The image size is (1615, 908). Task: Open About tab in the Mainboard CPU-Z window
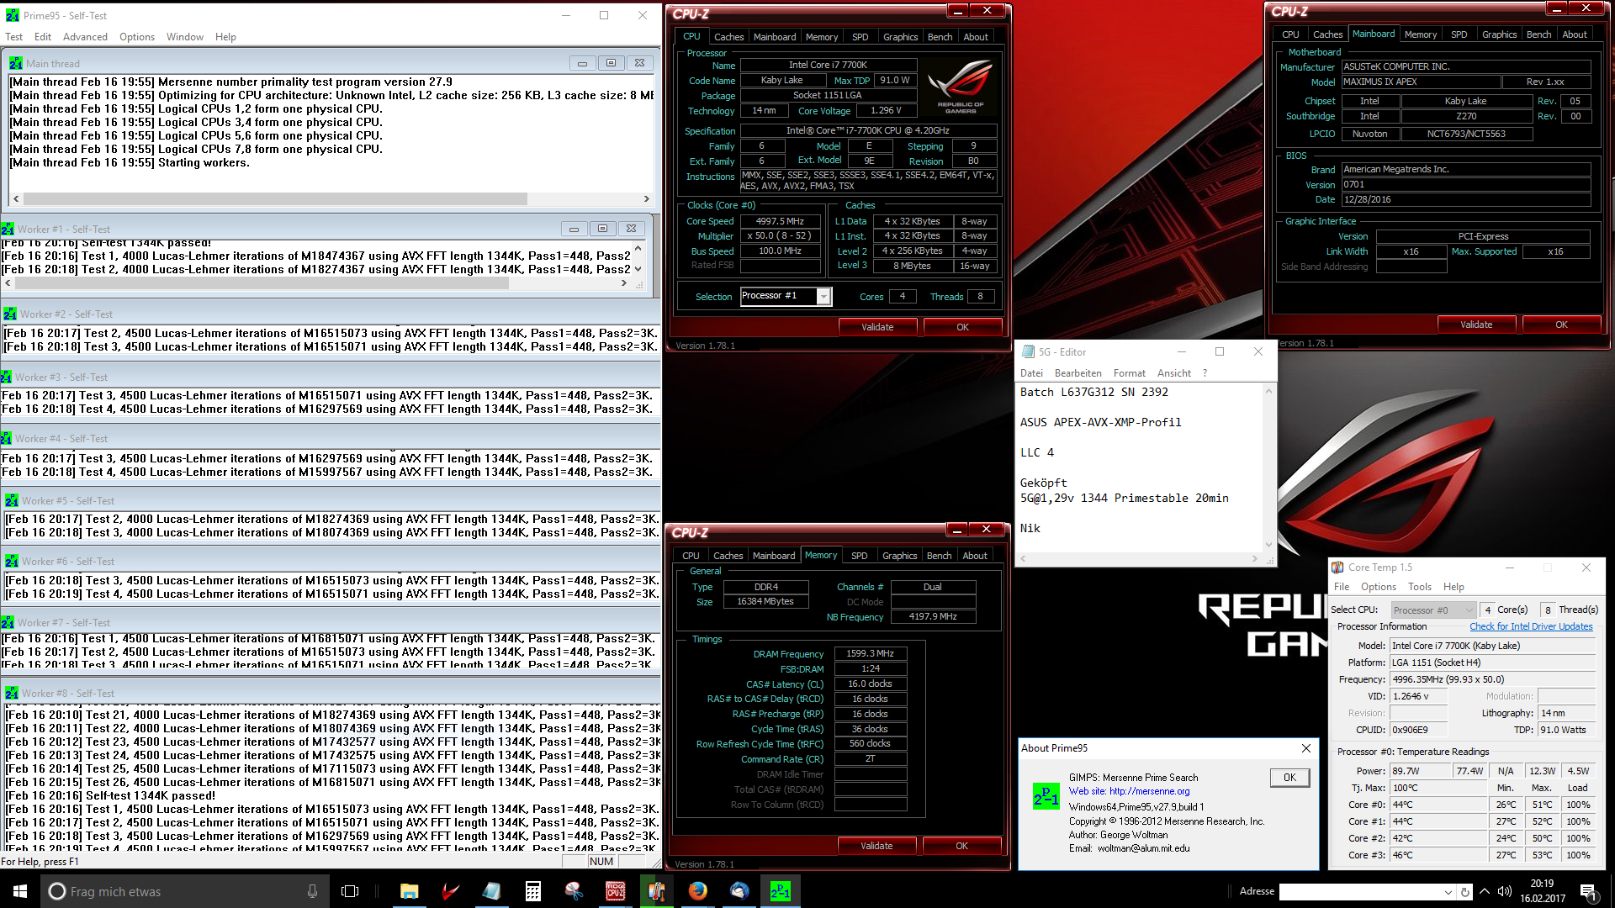coord(1575,34)
